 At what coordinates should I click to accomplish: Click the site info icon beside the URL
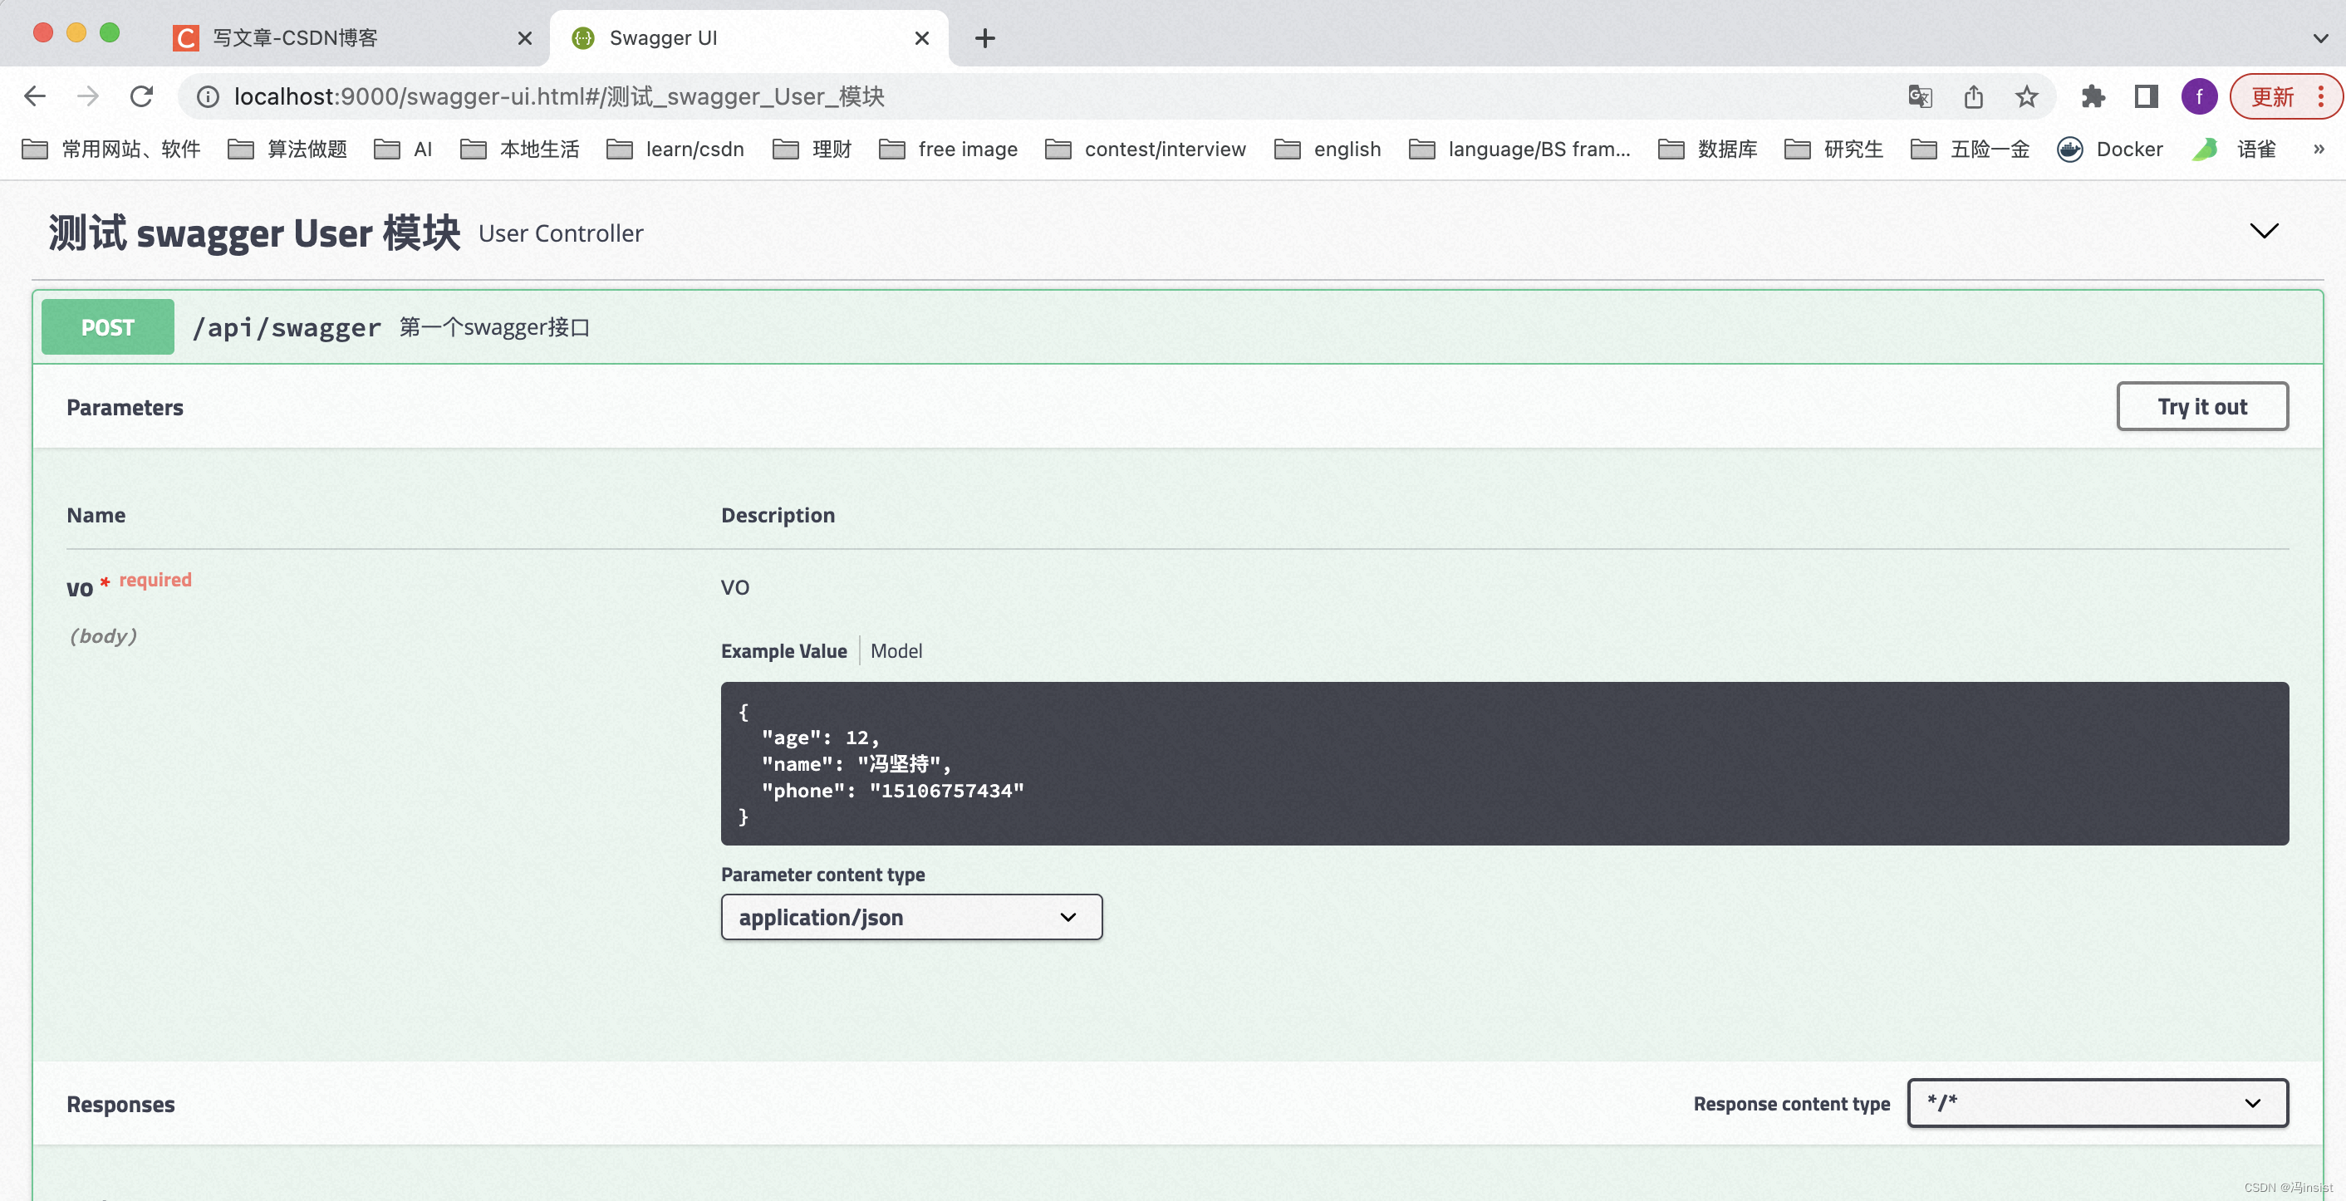(x=208, y=97)
